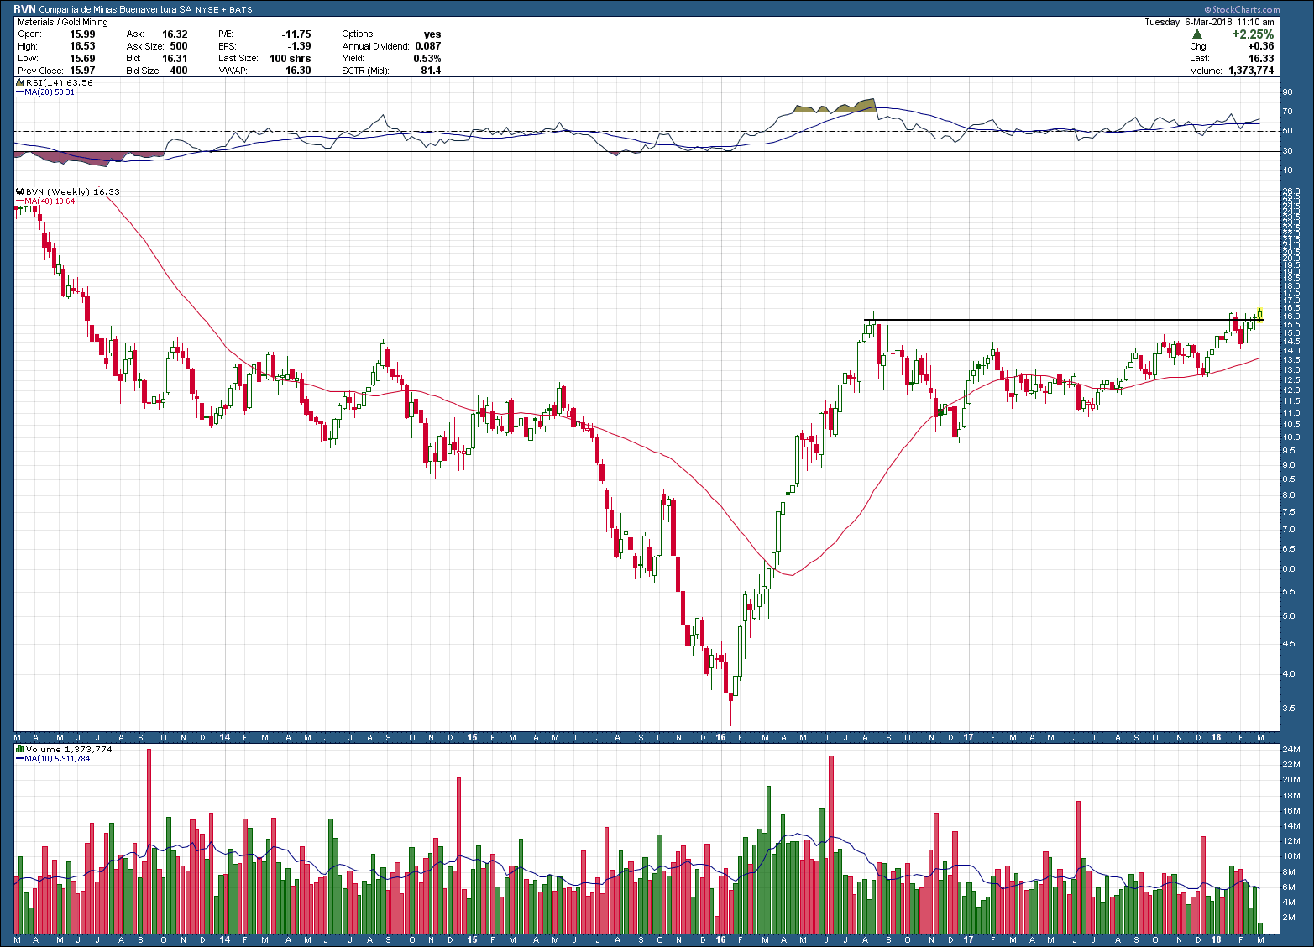The image size is (1314, 947).
Task: Click the RSI(14) 63.56 indicator label
Action: pyautogui.click(x=60, y=83)
